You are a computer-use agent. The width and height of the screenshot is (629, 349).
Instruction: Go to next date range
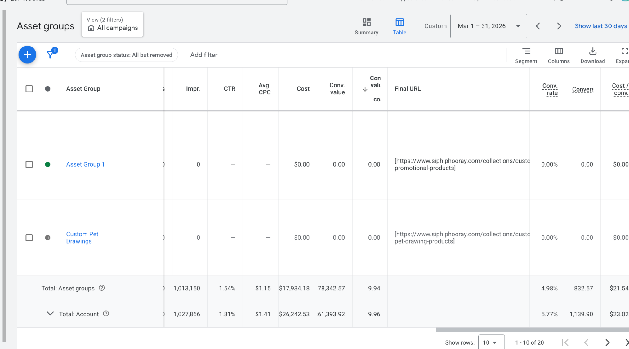(559, 26)
